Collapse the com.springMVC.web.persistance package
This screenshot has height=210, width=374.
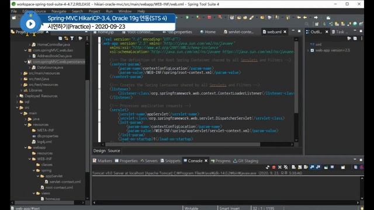[x=26, y=62]
